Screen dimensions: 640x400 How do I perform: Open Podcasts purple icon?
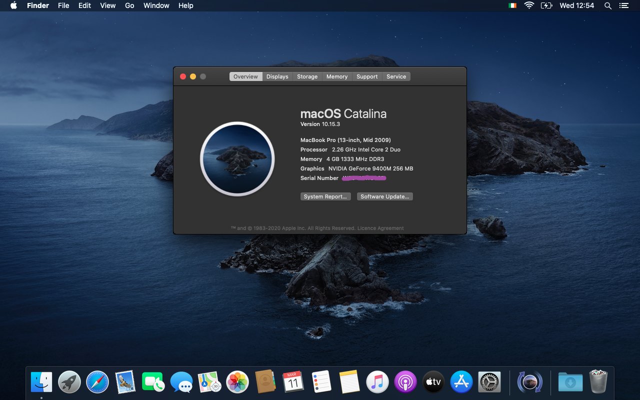(x=405, y=382)
